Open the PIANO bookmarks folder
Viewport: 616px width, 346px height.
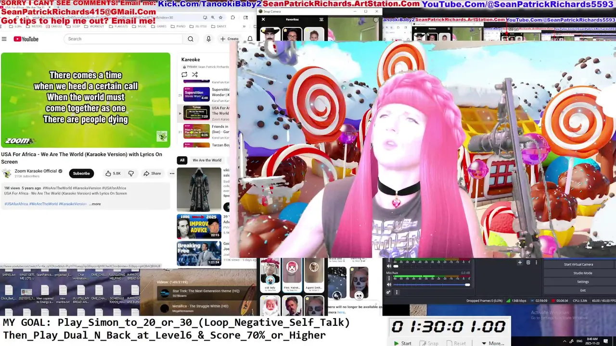pos(179,26)
